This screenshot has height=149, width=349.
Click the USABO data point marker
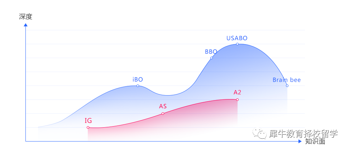click(237, 44)
